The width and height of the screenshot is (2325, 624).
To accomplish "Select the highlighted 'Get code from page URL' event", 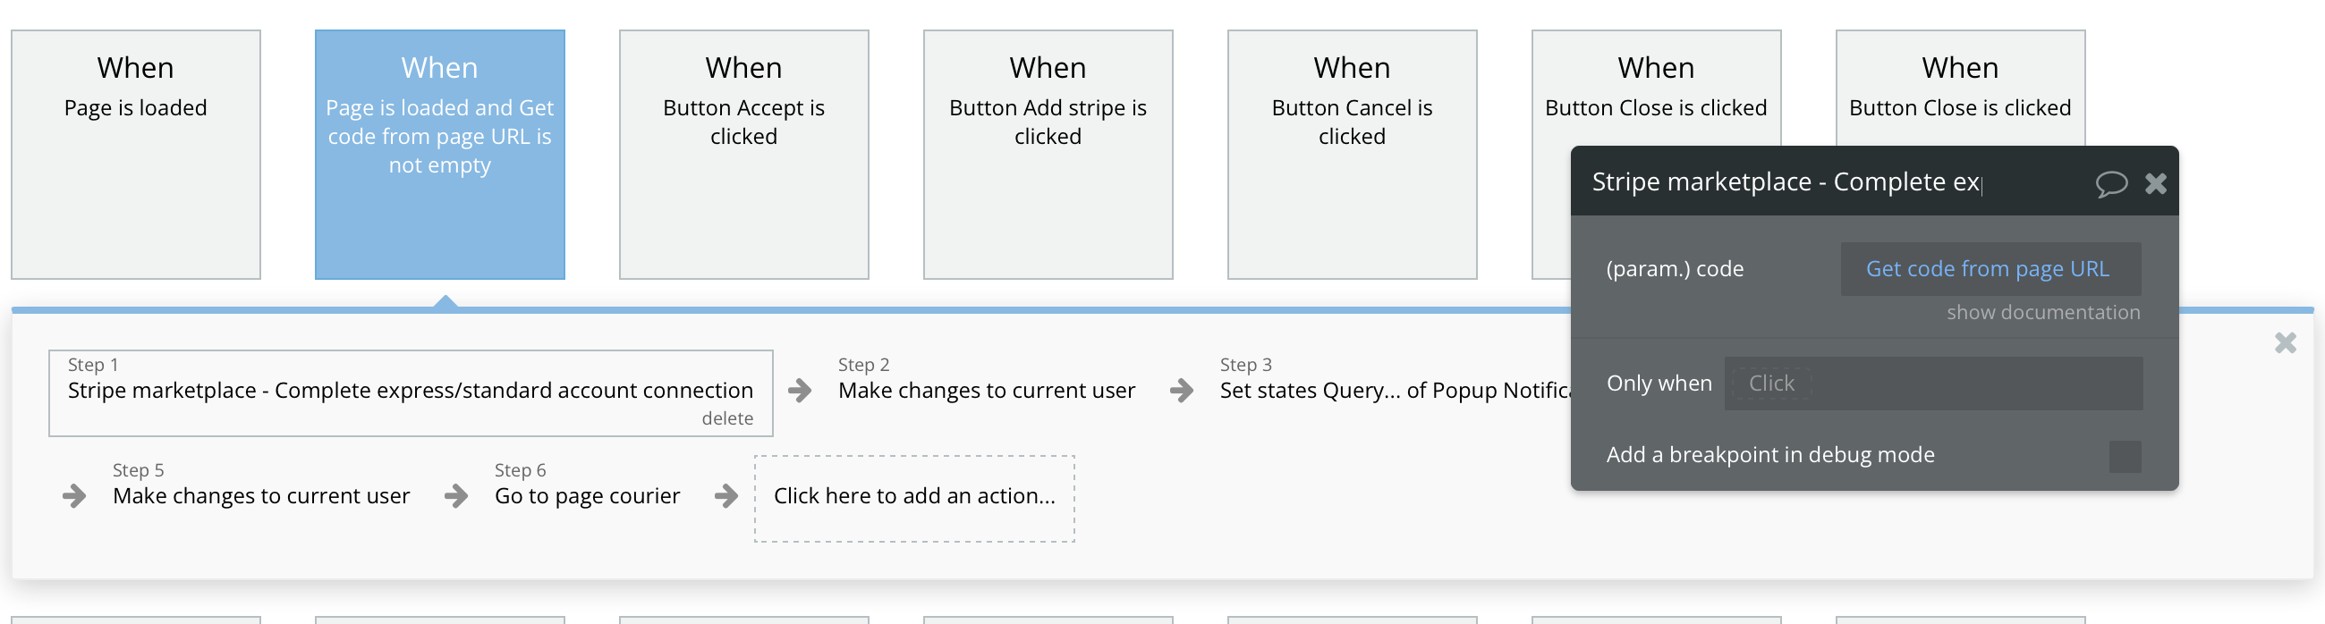I will (439, 153).
